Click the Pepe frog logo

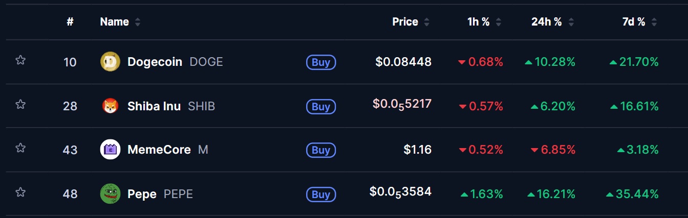[110, 194]
